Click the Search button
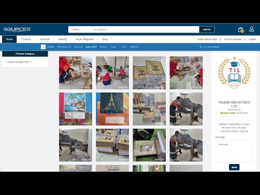260x195 pixels. tap(207, 29)
